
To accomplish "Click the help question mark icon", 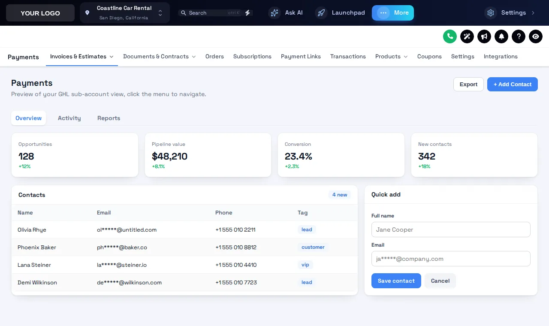I will pyautogui.click(x=519, y=36).
